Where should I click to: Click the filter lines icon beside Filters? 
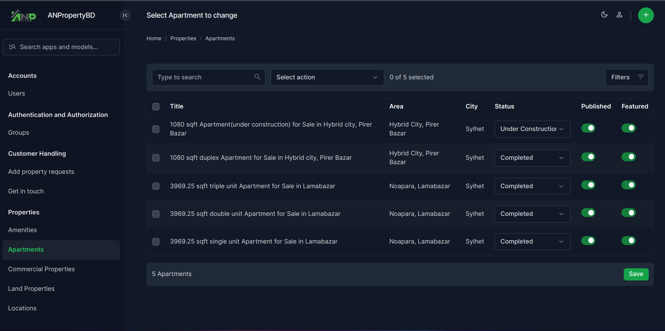[x=641, y=77]
